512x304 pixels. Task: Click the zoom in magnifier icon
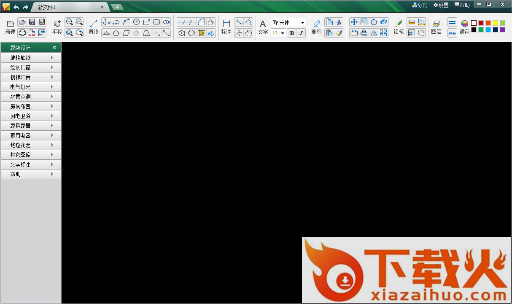(x=70, y=22)
